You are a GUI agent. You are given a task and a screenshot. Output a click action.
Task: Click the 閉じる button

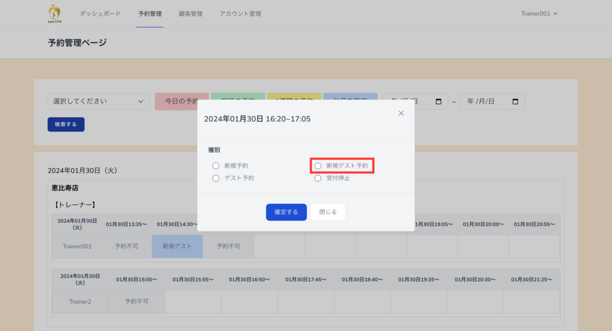point(328,212)
